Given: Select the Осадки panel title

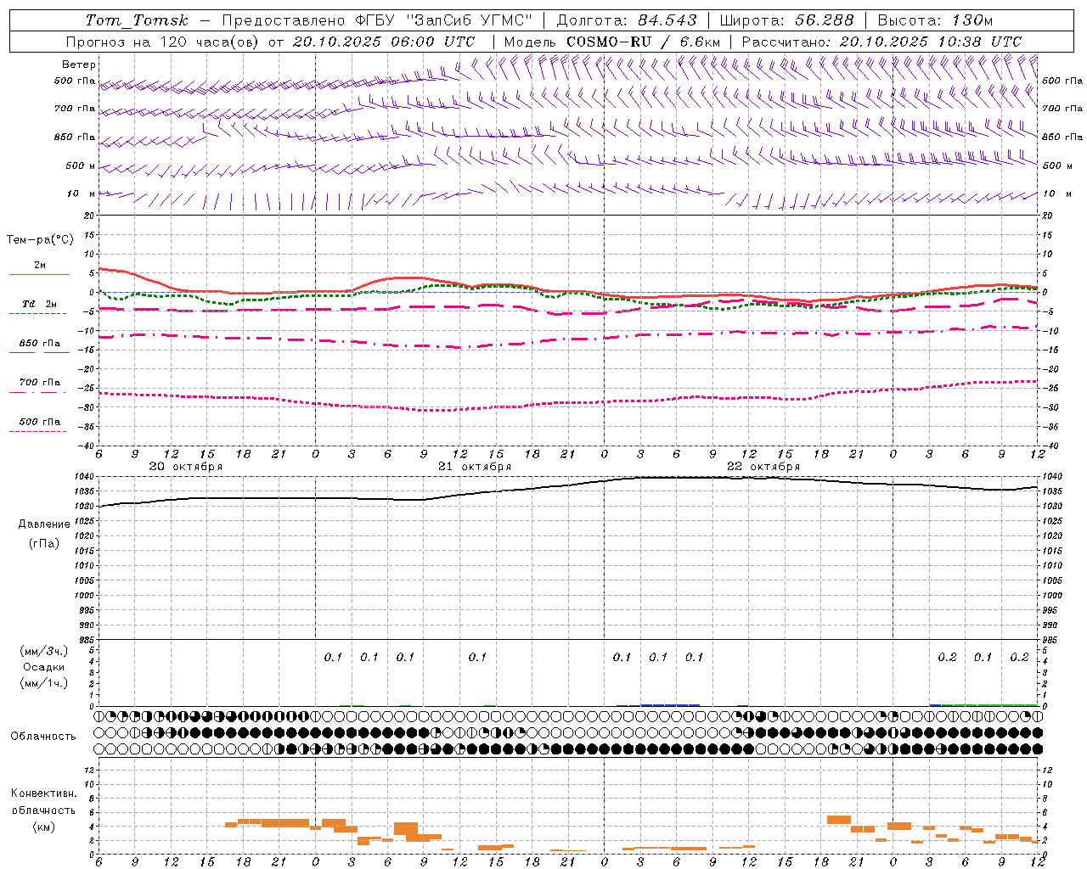Looking at the screenshot, I should pyautogui.click(x=44, y=667).
